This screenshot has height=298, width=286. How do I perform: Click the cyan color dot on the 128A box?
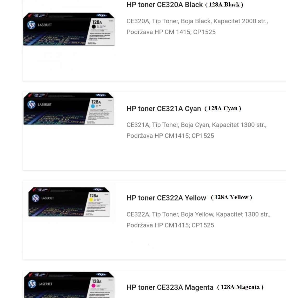(93, 106)
